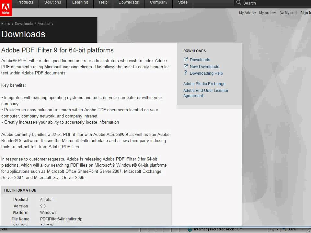Open the Adobe Studio Exchange link
This screenshot has width=311, height=233.
(204, 84)
